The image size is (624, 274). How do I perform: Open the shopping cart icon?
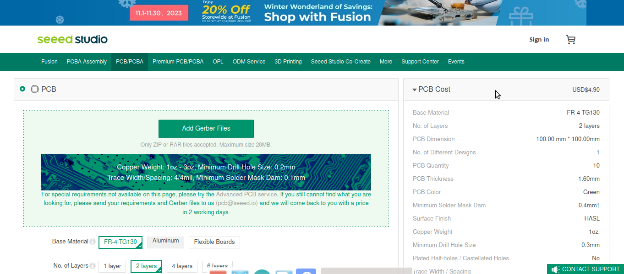pos(570,40)
